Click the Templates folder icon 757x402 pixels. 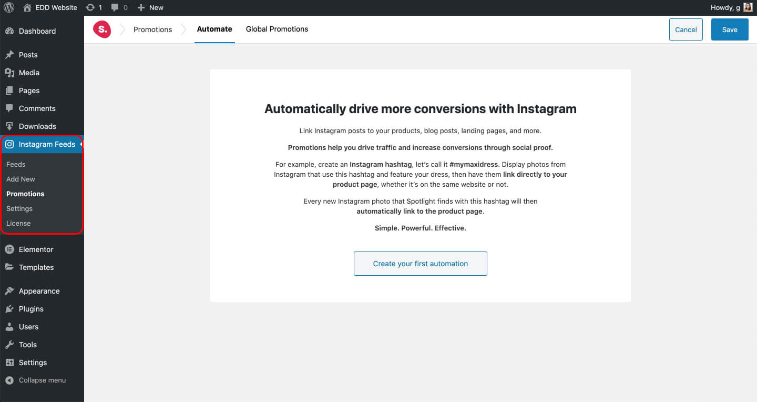point(9,267)
